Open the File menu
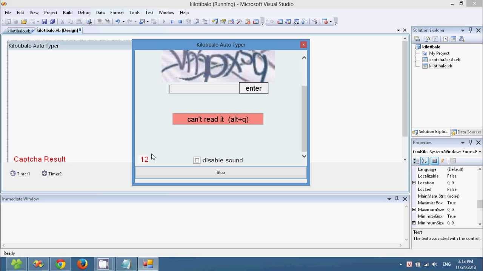This screenshot has width=483, height=271. click(x=8, y=12)
